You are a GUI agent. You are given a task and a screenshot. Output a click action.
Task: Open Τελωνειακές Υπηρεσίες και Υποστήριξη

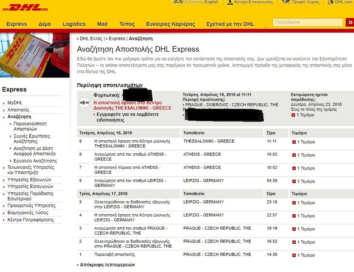point(31,170)
